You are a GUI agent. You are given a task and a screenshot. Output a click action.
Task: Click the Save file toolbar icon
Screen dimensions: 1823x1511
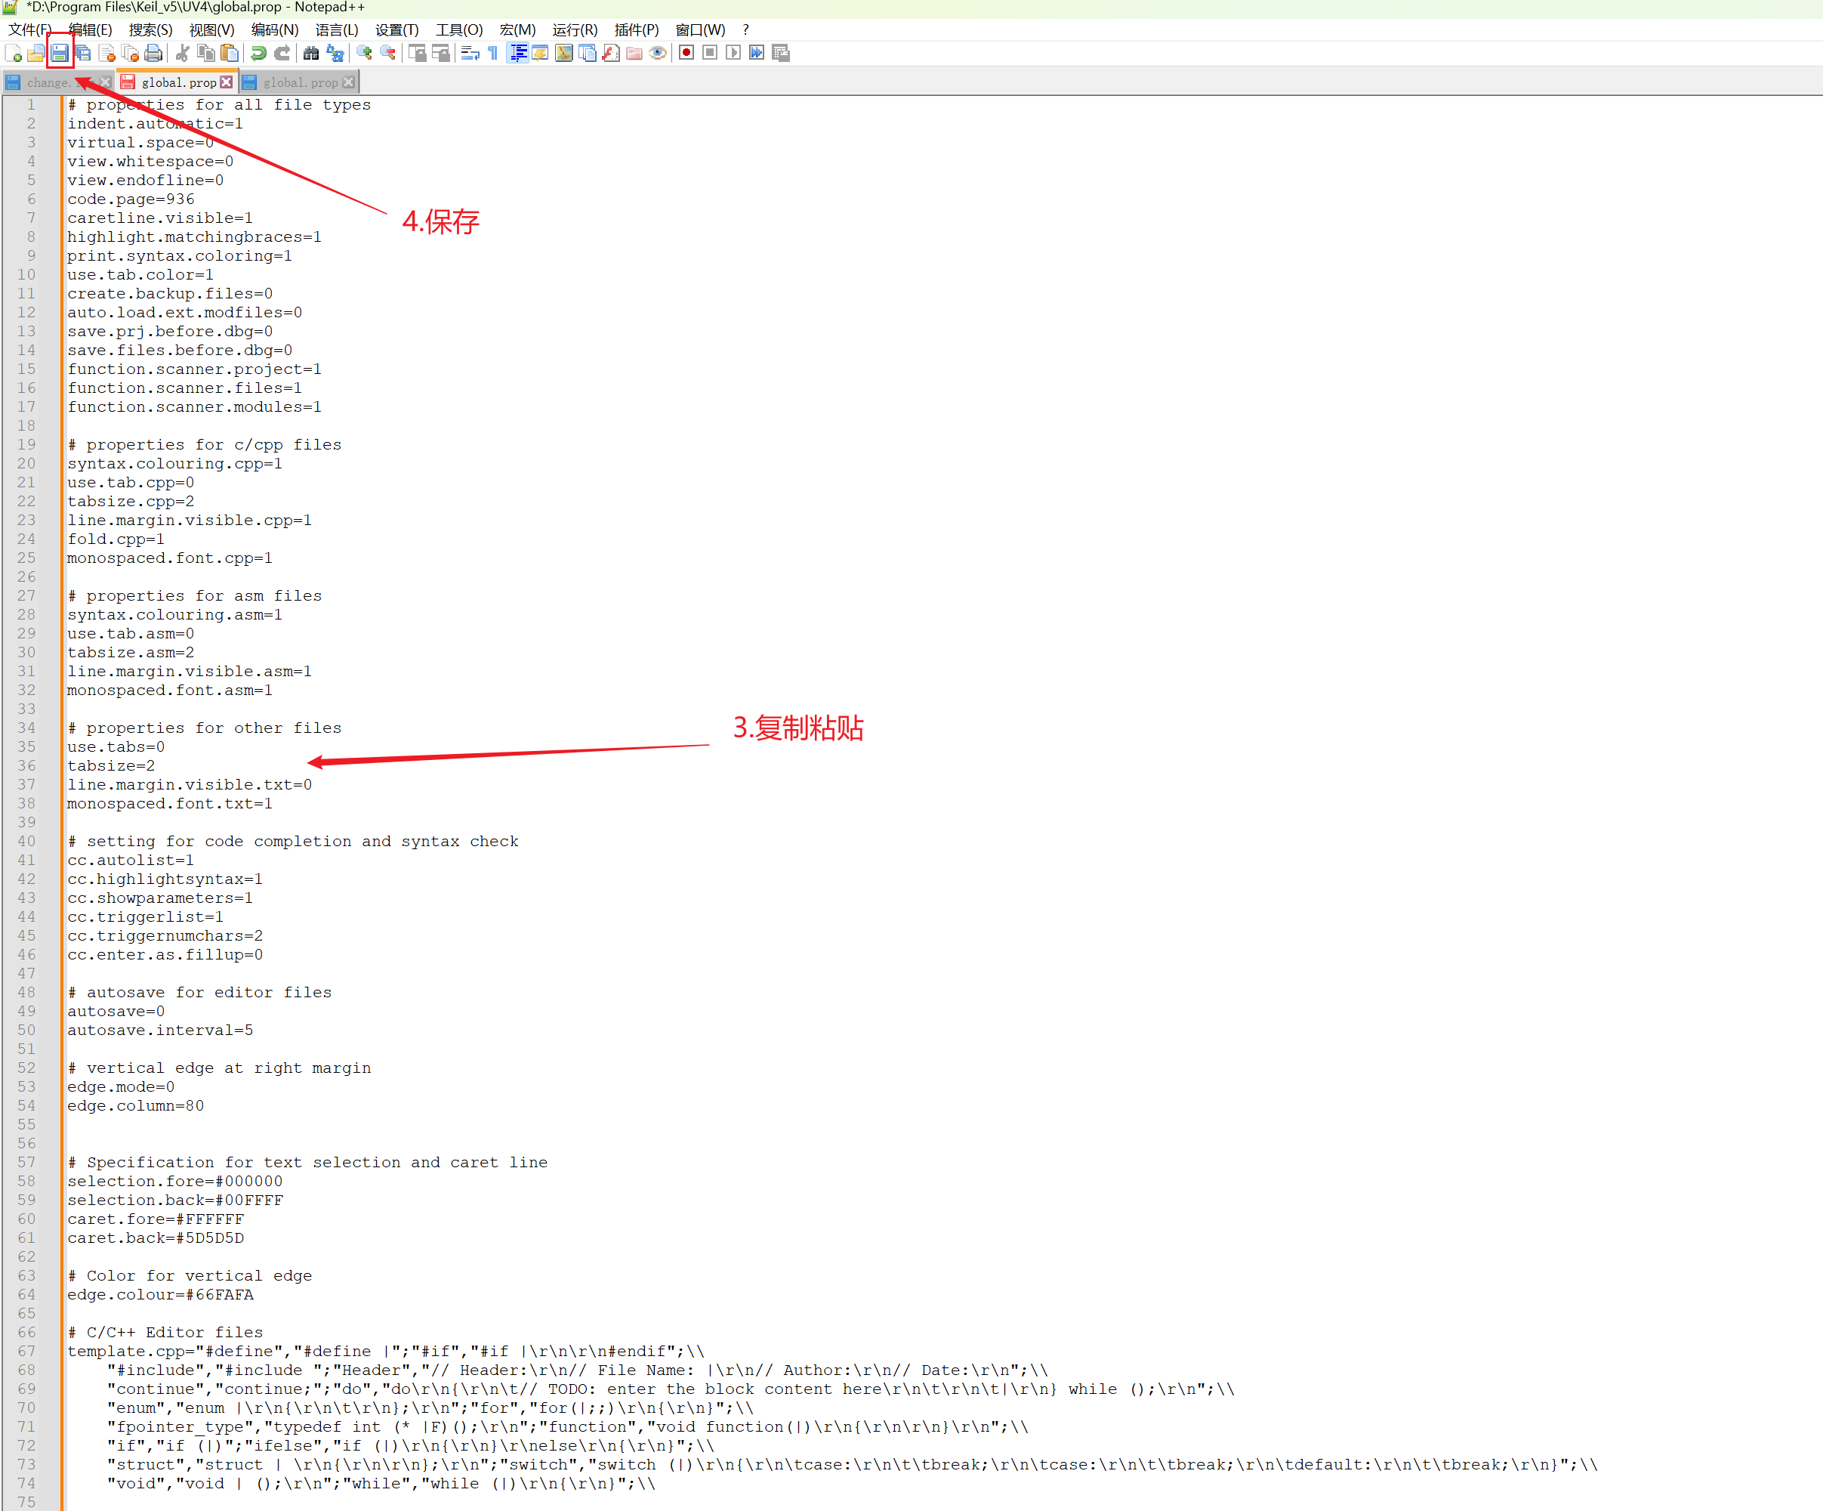pyautogui.click(x=59, y=53)
